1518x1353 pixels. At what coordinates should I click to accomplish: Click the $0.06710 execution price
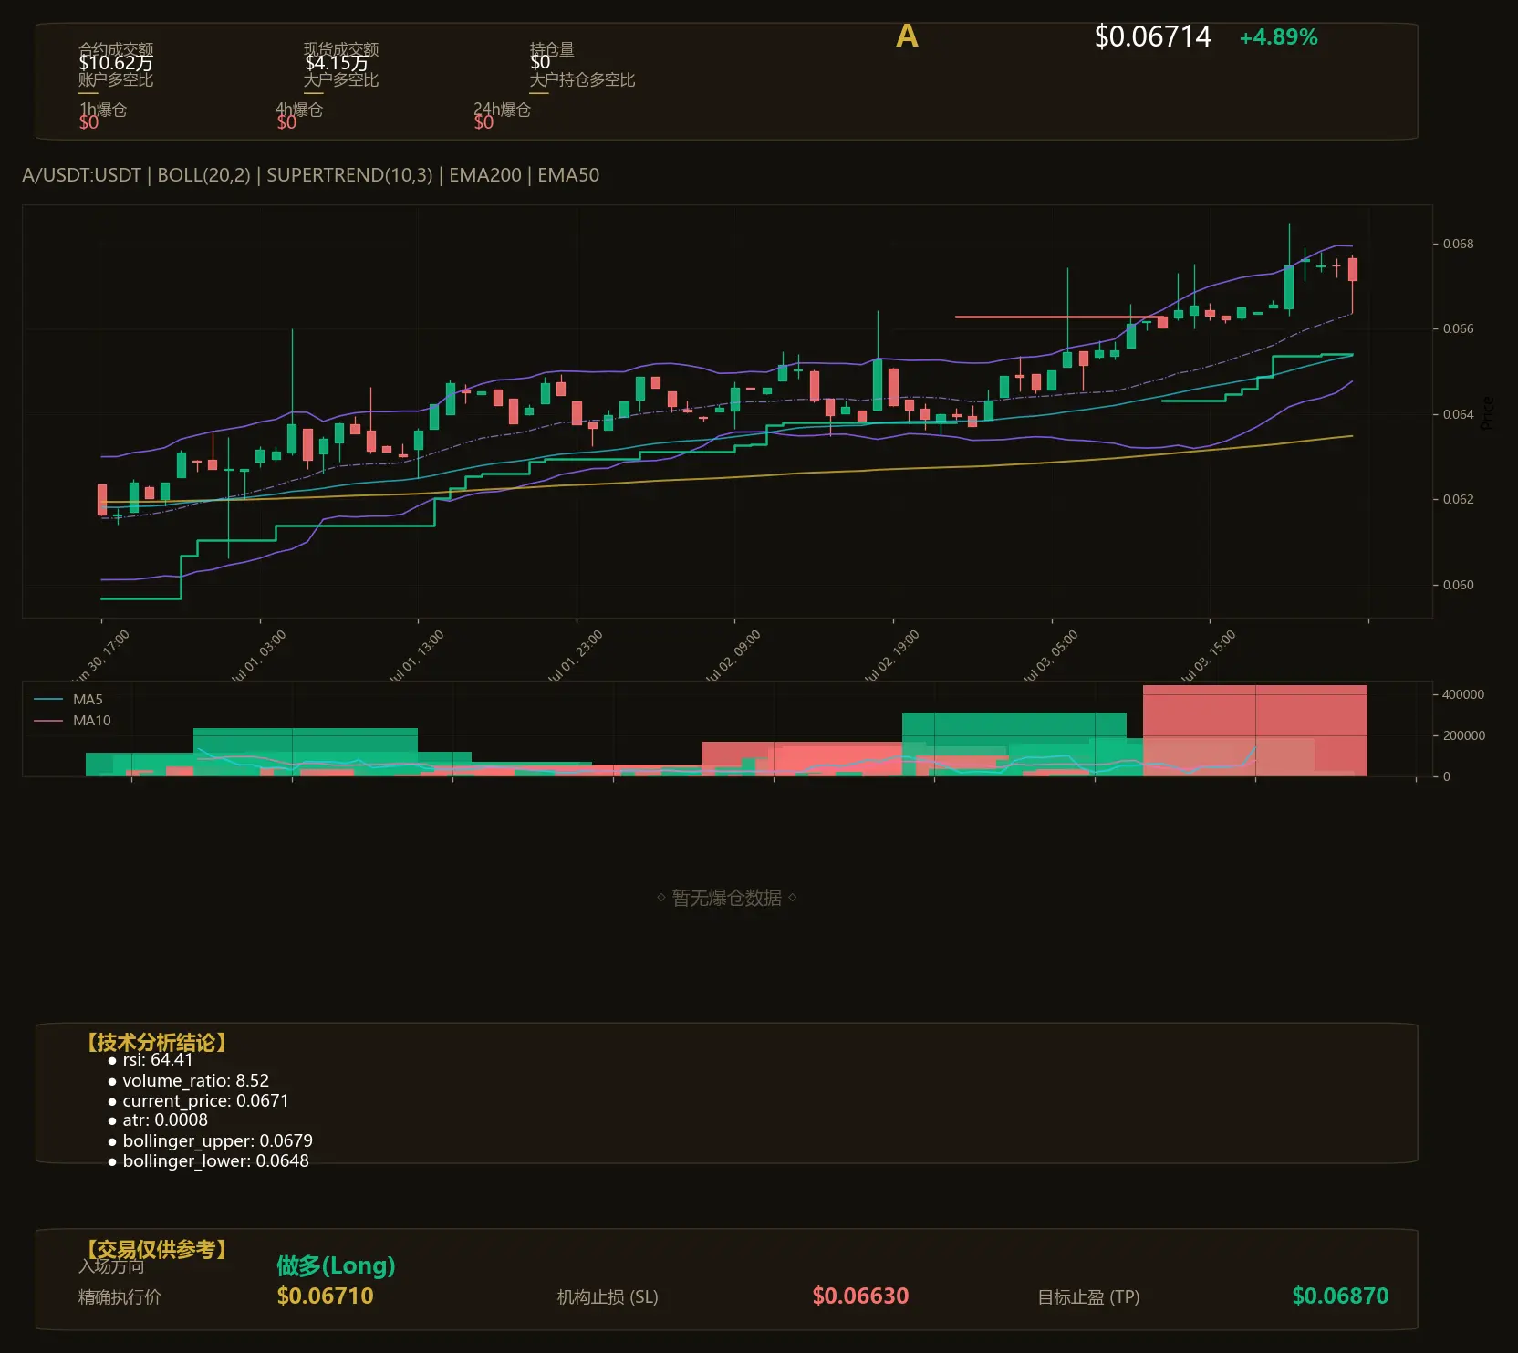pyautogui.click(x=325, y=1296)
